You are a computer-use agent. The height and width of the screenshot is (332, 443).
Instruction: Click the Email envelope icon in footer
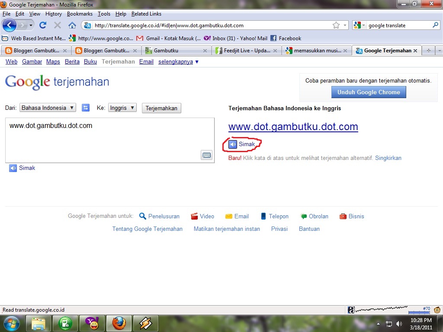point(228,216)
